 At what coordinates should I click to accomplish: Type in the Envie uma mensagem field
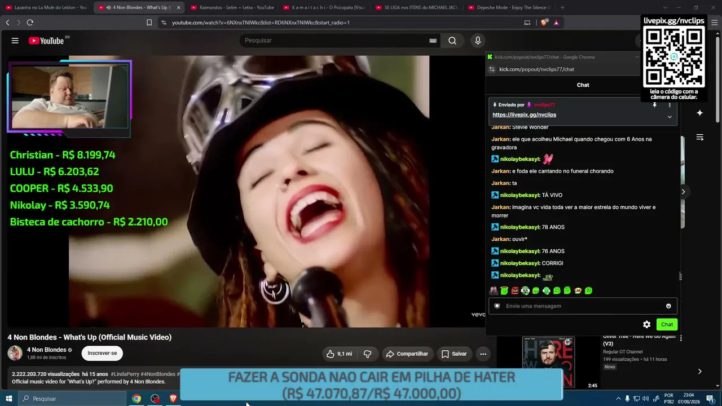pyautogui.click(x=583, y=306)
